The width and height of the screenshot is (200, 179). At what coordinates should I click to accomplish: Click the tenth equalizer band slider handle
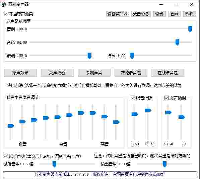click(116, 122)
